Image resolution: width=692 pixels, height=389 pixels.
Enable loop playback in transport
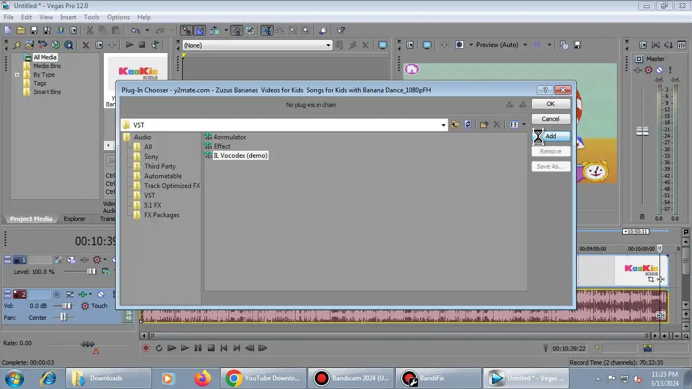(x=159, y=348)
